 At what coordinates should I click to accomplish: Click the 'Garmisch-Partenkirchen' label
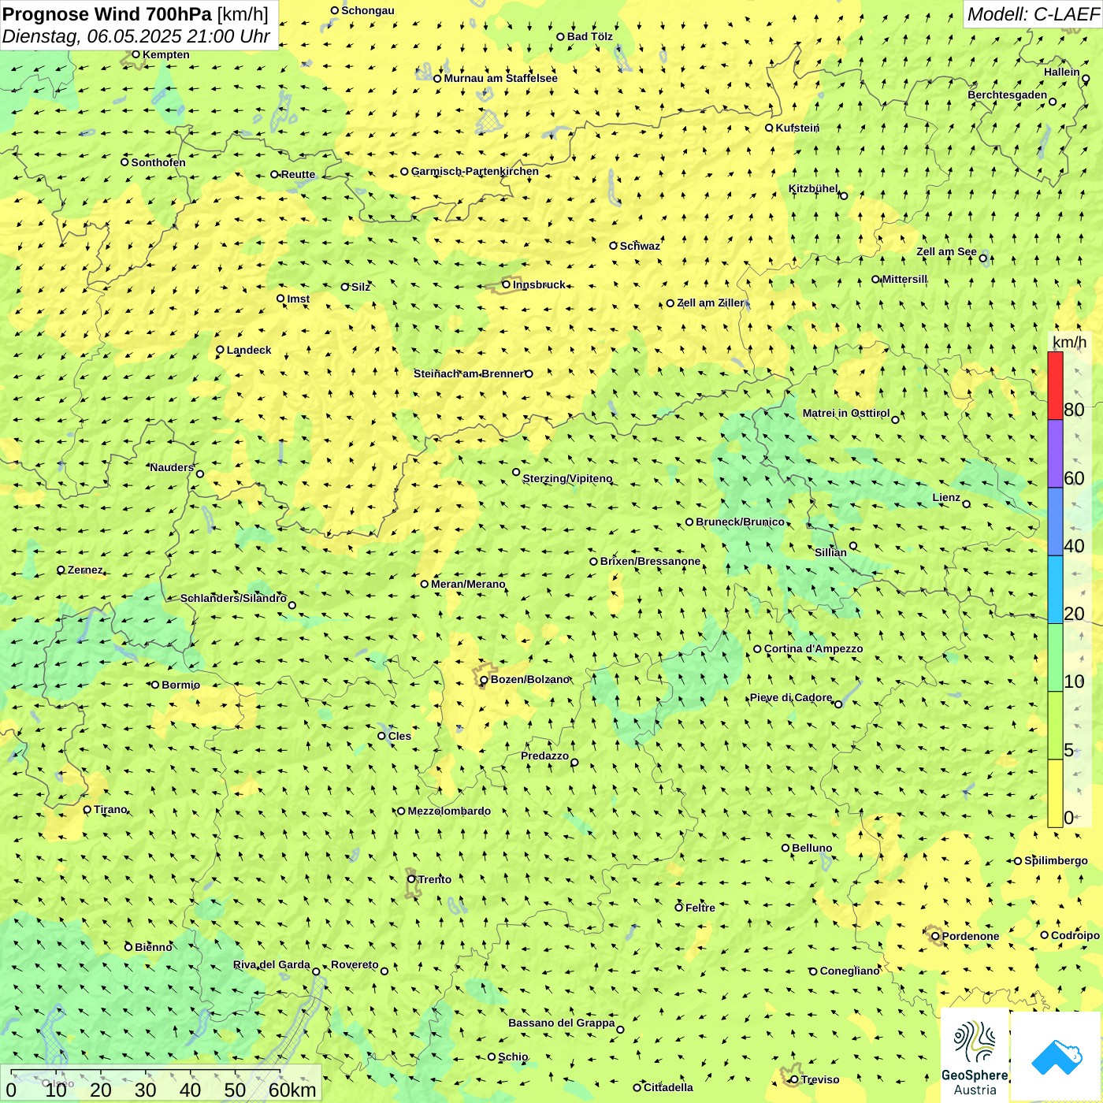pos(475,171)
